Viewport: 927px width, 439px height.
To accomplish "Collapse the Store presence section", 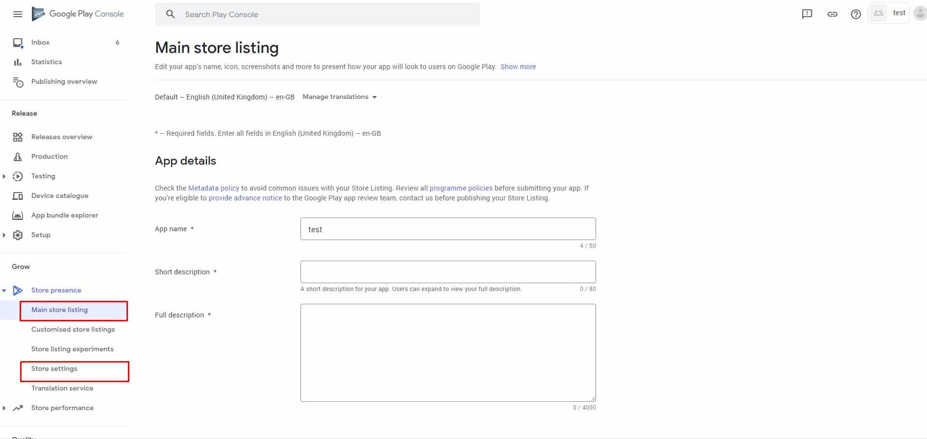I will pyautogui.click(x=4, y=291).
